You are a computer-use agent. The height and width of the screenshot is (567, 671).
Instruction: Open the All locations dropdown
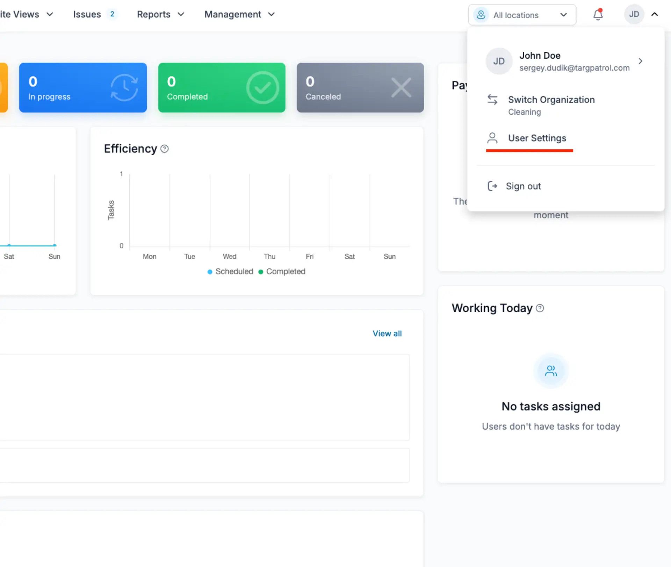tap(522, 15)
